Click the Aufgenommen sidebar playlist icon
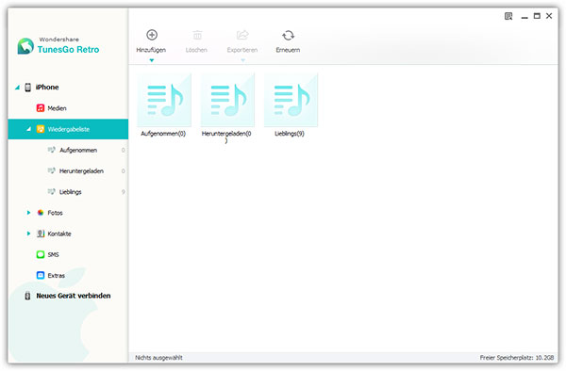The image size is (566, 371). [52, 150]
